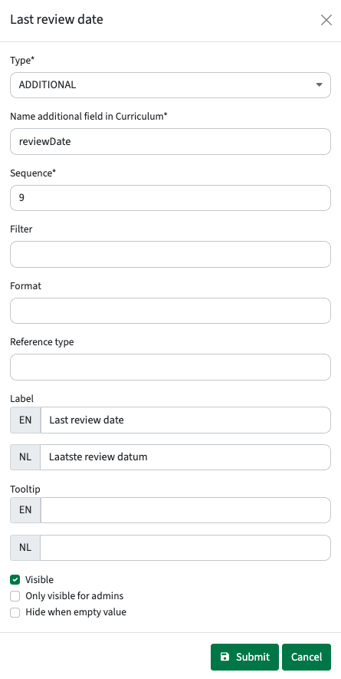341x679 pixels.
Task: Uncheck the Visible checkbox
Action: pyautogui.click(x=15, y=580)
